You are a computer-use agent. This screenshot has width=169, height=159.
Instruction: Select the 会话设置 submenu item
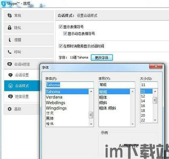click(22, 75)
